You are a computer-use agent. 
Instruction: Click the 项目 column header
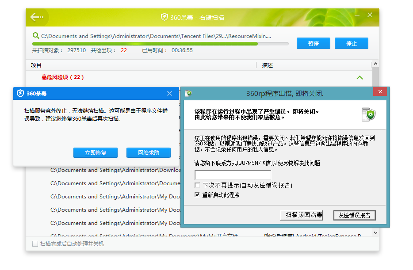click(36, 65)
